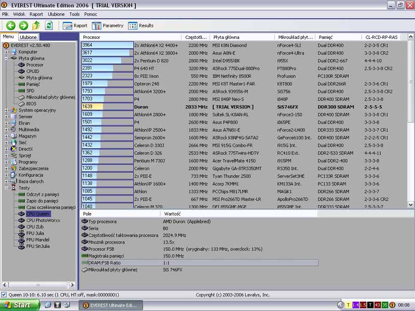Open the Widok menu
The width and height of the screenshot is (415, 311).
[19, 15]
